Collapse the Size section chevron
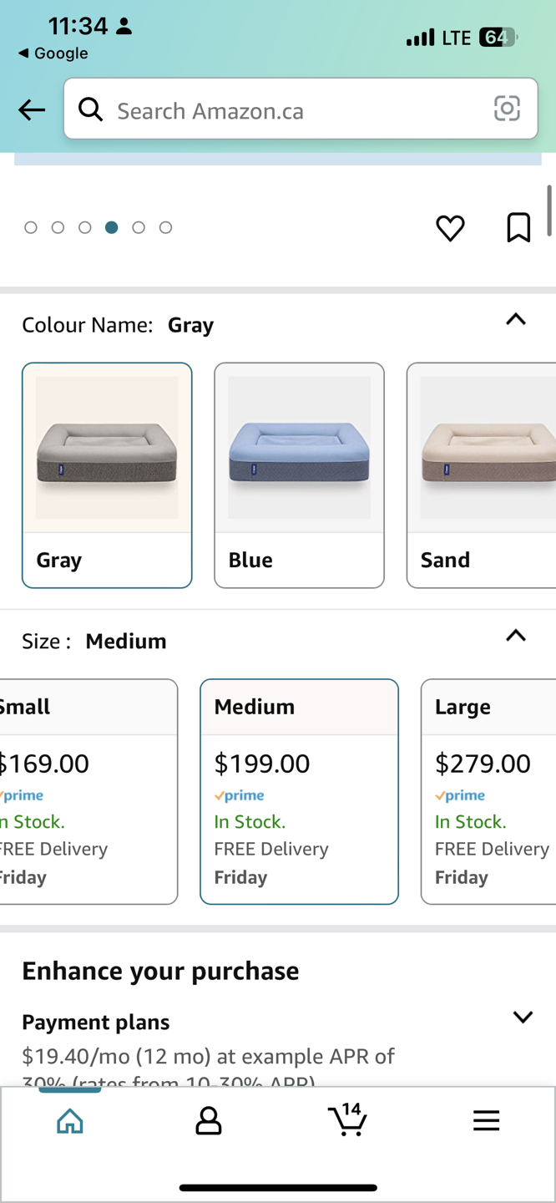Image resolution: width=556 pixels, height=1203 pixels. [x=516, y=636]
